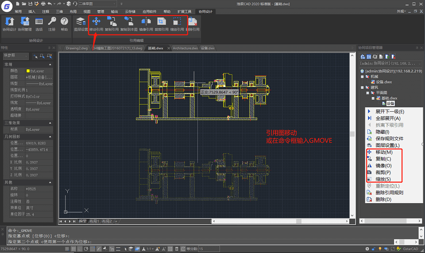Click the 裁剪引用 (clip reference) icon

(162, 21)
